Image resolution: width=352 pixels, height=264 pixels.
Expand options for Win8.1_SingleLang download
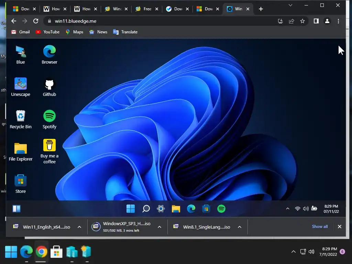pyautogui.click(x=240, y=227)
